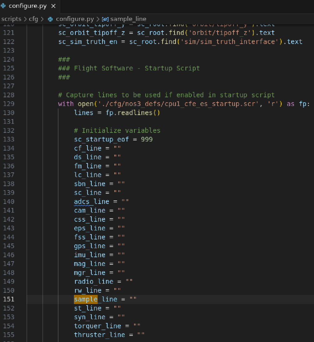
Task: Open the cfg breadcrumb folder
Action: (33, 19)
